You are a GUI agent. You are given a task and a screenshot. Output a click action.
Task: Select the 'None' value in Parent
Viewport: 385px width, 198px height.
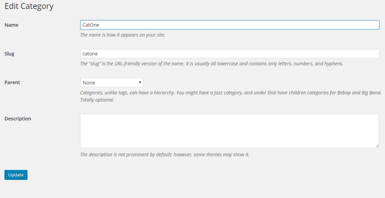point(89,83)
